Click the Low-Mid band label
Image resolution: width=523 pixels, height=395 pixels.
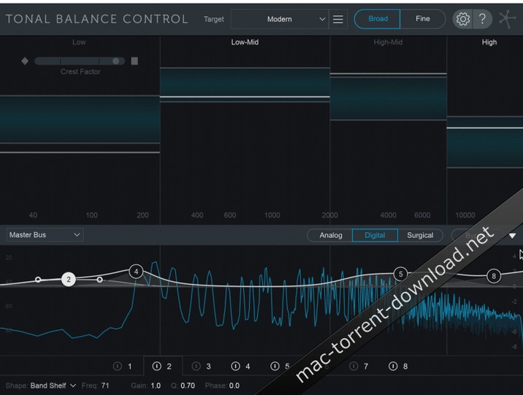[245, 42]
